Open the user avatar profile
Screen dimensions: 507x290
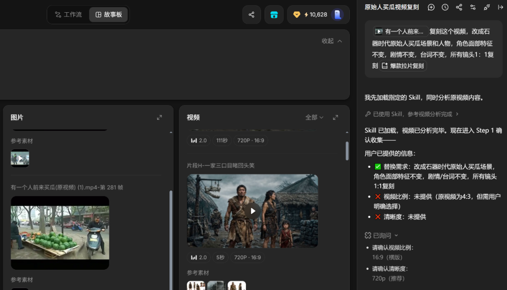click(x=337, y=15)
